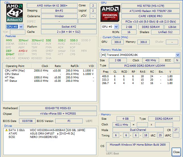Select the Stepping value BH-F2
The width and height of the screenshot is (183, 157).
coord(59,11)
